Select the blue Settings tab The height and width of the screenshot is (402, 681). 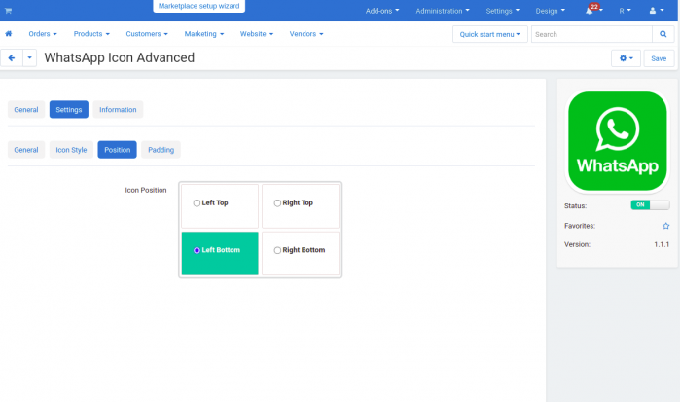(x=69, y=110)
